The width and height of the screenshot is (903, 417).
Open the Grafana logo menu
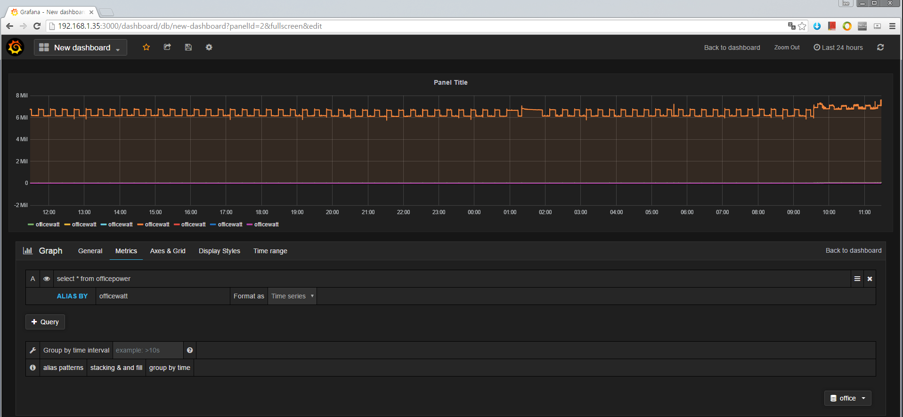15,47
